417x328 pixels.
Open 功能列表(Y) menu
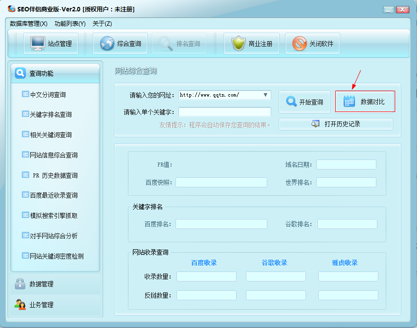70,24
